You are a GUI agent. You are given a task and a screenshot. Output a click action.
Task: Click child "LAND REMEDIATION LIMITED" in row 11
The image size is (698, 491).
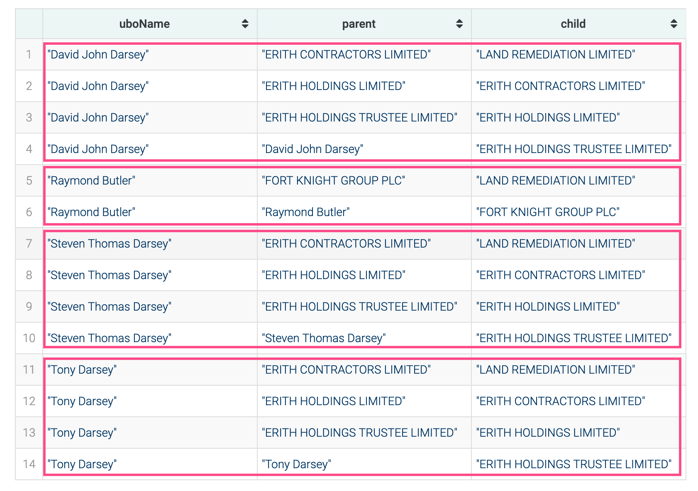click(x=555, y=369)
